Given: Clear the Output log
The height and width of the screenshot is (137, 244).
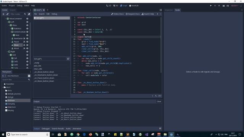Looking at the screenshot, I should pos(159,102).
